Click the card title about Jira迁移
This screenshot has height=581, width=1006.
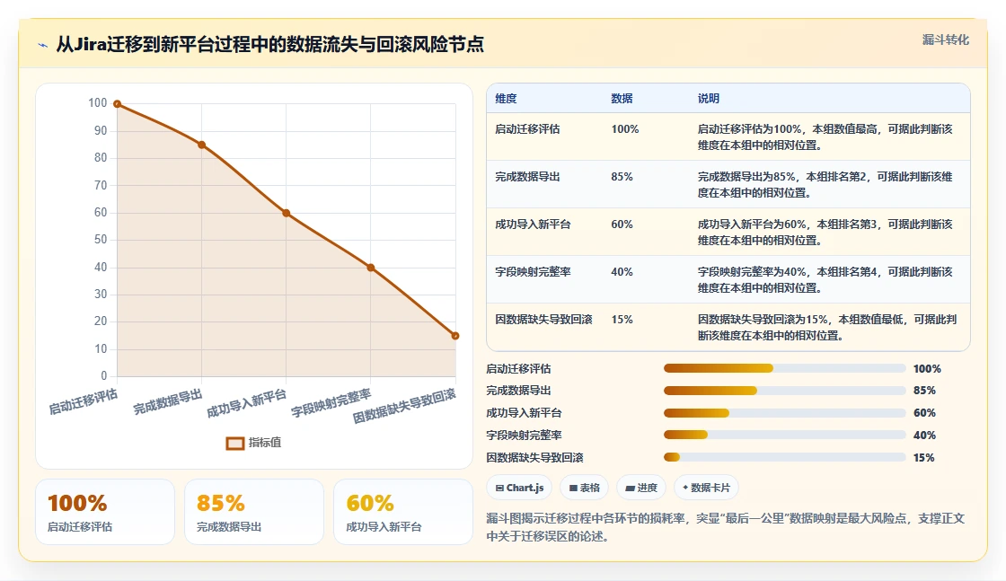269,44
